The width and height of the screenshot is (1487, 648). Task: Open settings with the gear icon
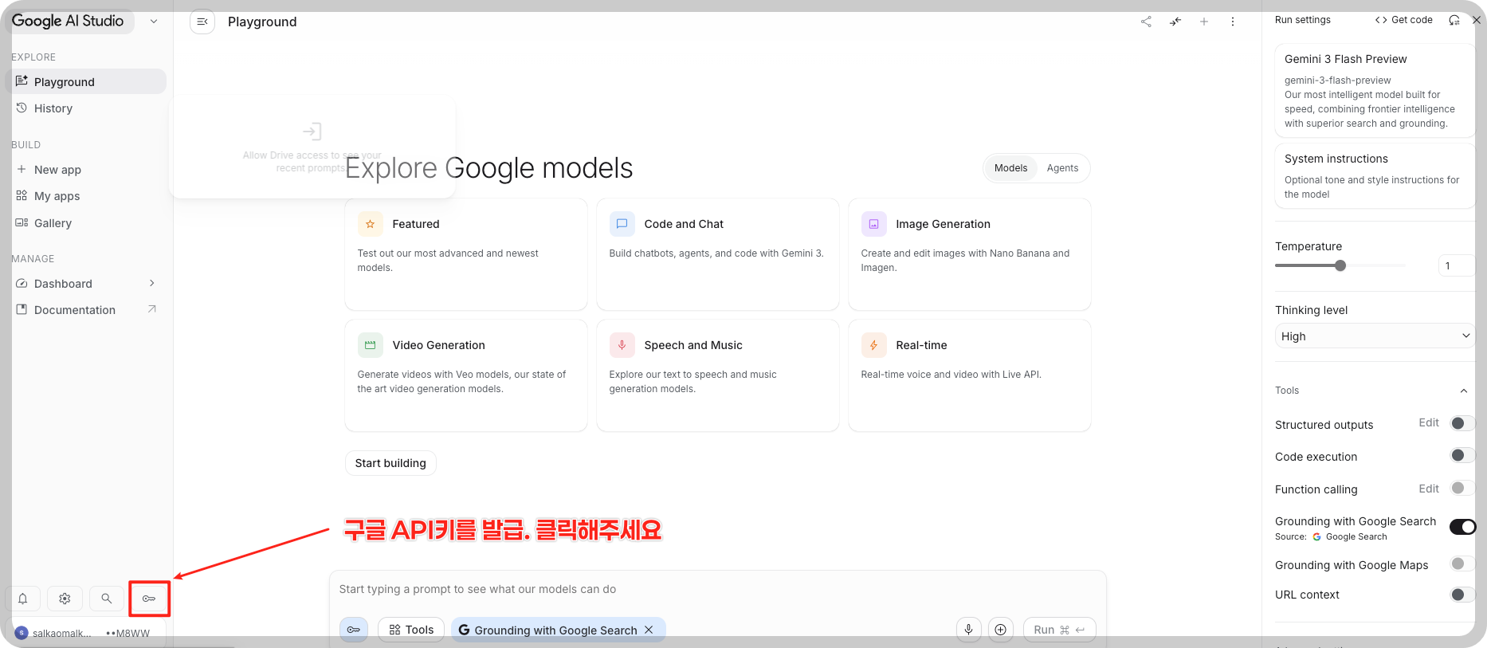pos(65,599)
